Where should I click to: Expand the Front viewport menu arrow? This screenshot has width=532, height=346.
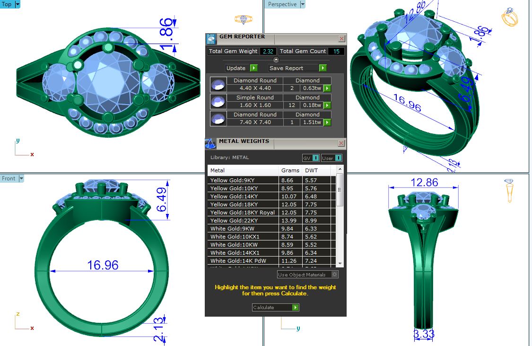pyautogui.click(x=21, y=178)
